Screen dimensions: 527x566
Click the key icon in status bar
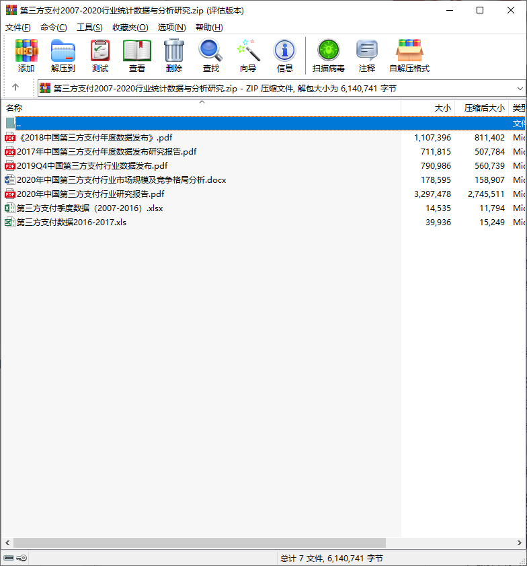coord(22,558)
